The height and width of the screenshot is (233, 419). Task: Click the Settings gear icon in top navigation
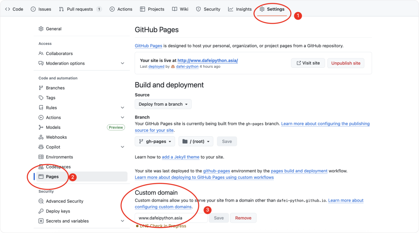point(262,9)
